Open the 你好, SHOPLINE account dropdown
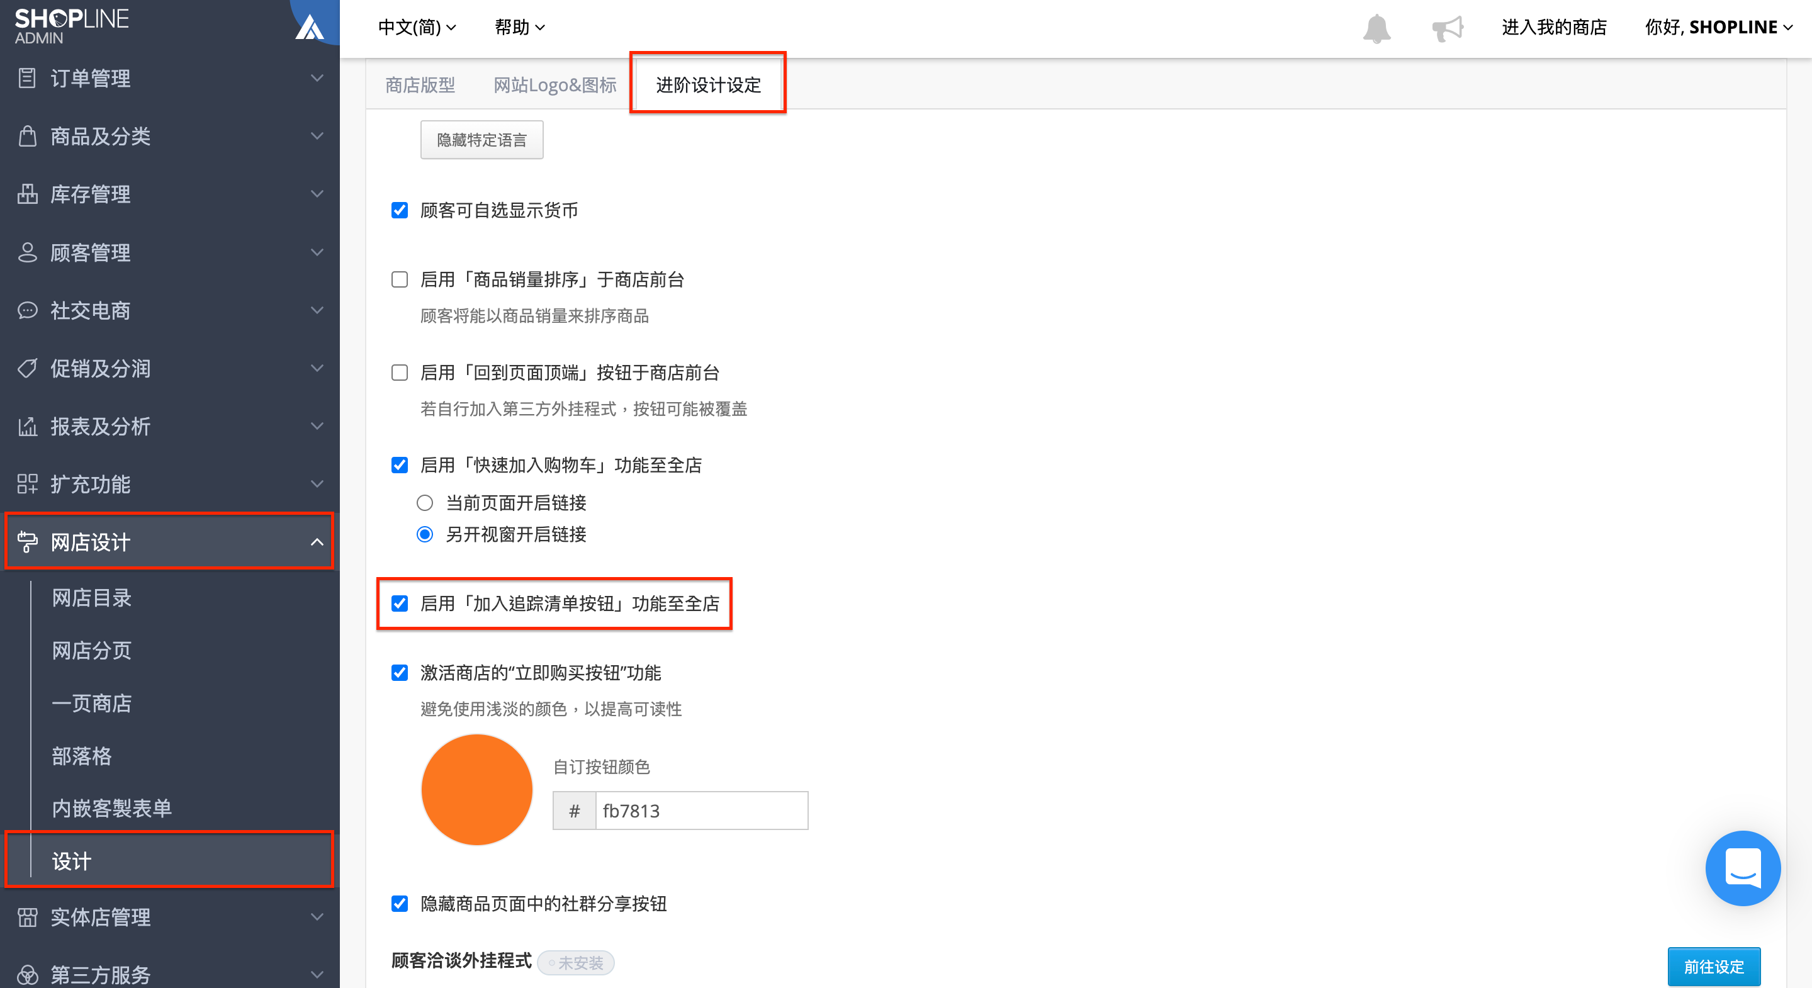 click(x=1718, y=28)
